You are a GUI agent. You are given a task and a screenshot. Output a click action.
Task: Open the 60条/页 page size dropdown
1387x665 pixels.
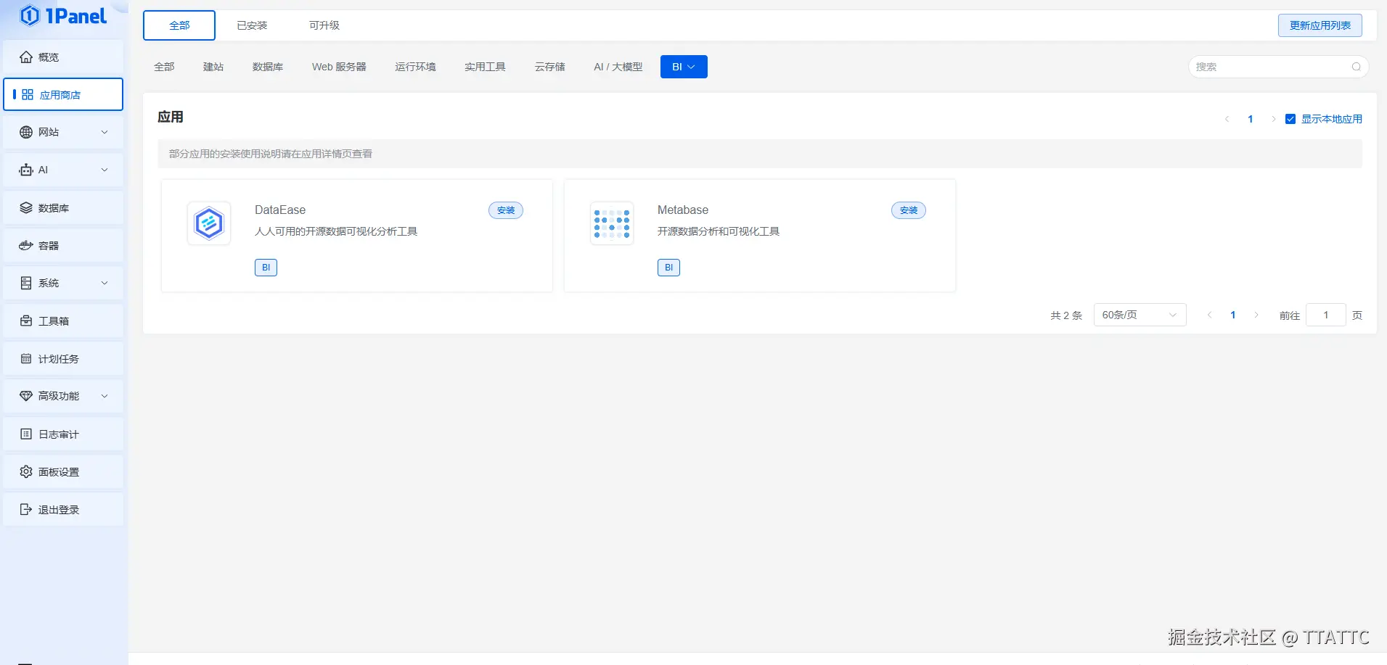(1140, 315)
